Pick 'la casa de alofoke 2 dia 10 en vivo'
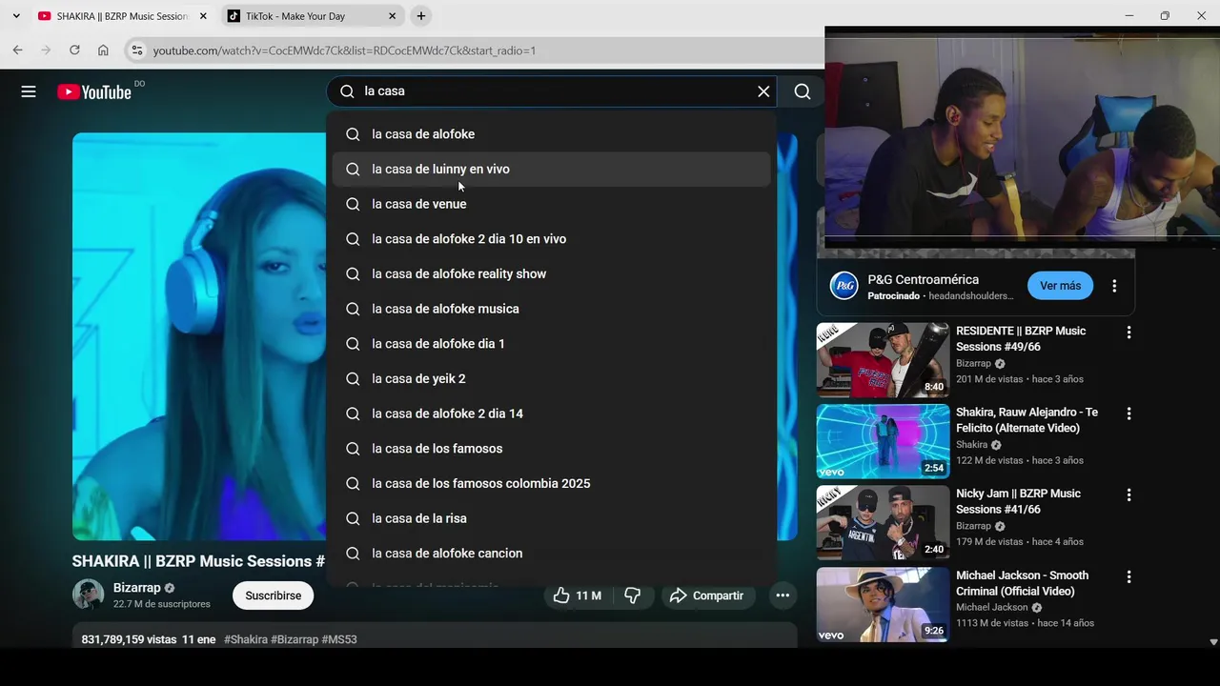This screenshot has height=686, width=1220. point(551,239)
